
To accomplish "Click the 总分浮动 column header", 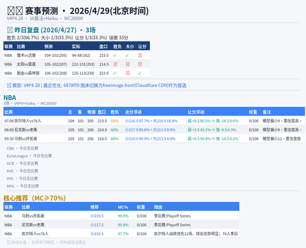I will (x=133, y=112).
